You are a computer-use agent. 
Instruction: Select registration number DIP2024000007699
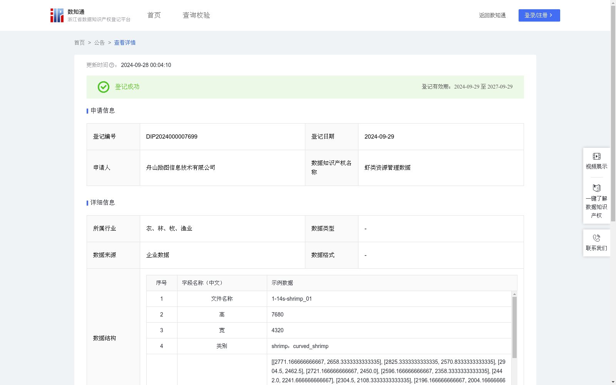(x=172, y=137)
